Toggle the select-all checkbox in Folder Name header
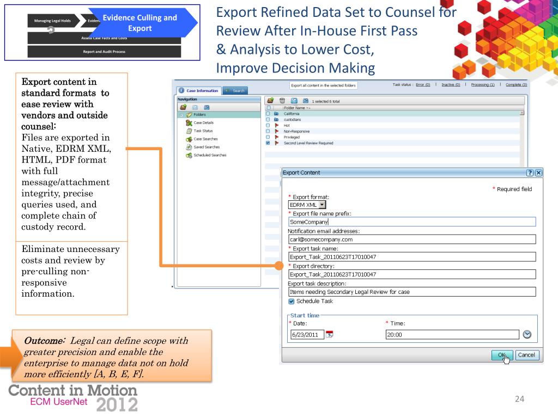 [269, 108]
